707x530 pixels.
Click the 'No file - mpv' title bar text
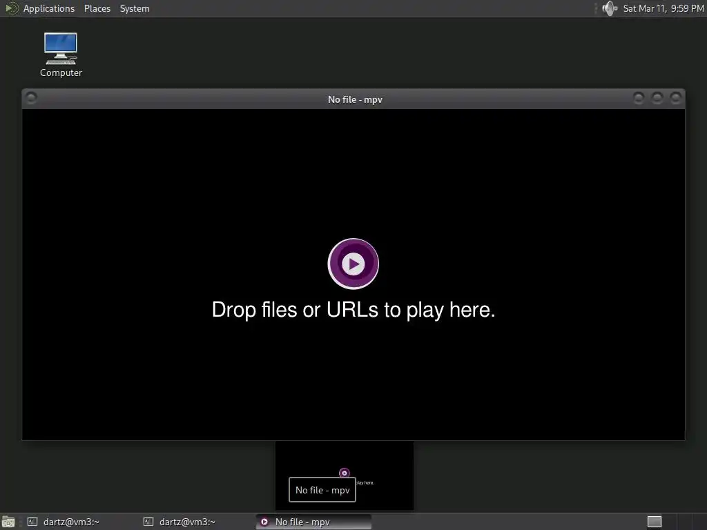click(355, 99)
